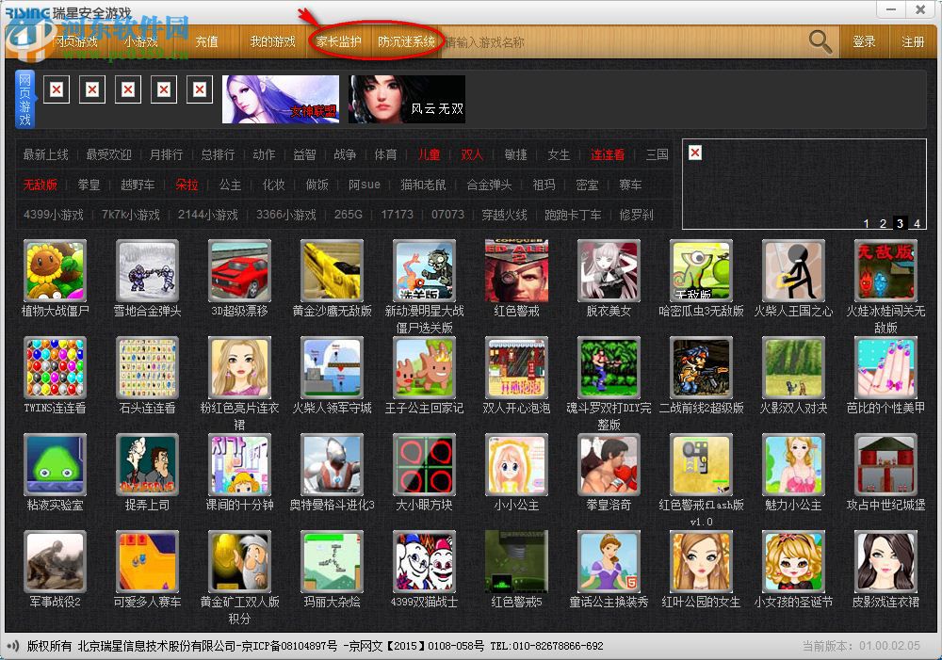Select the 石头连连看 game icon
Viewport: 942px width, 660px height.
point(147,368)
